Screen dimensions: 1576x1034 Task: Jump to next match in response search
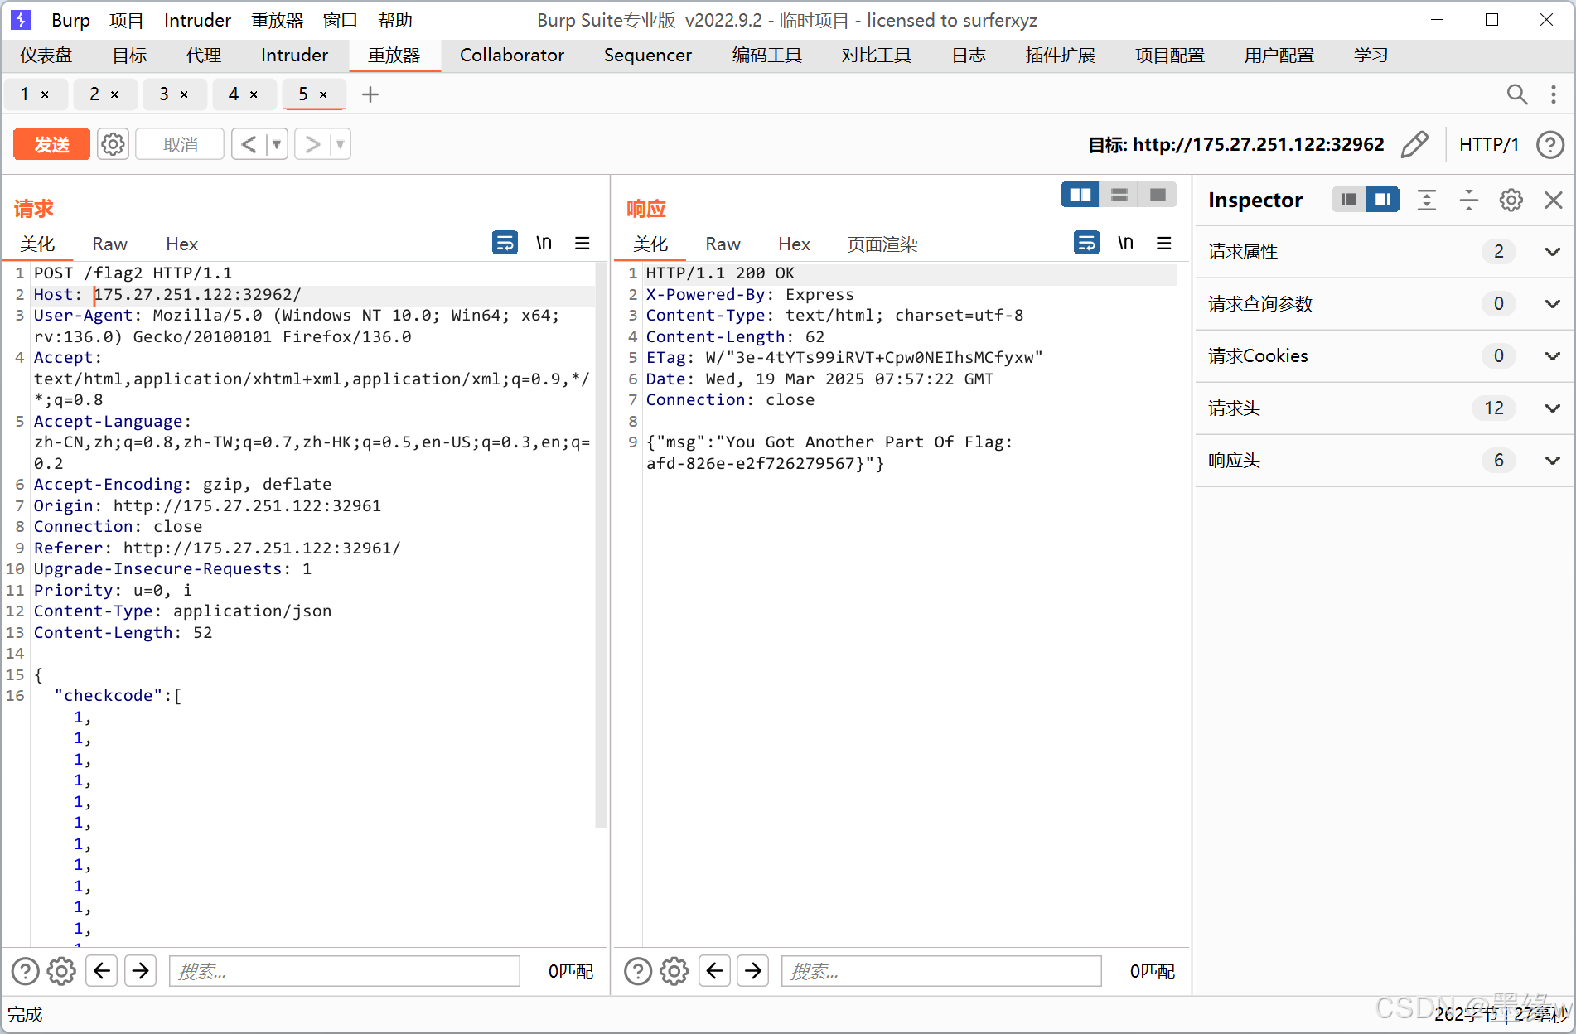[x=753, y=970]
